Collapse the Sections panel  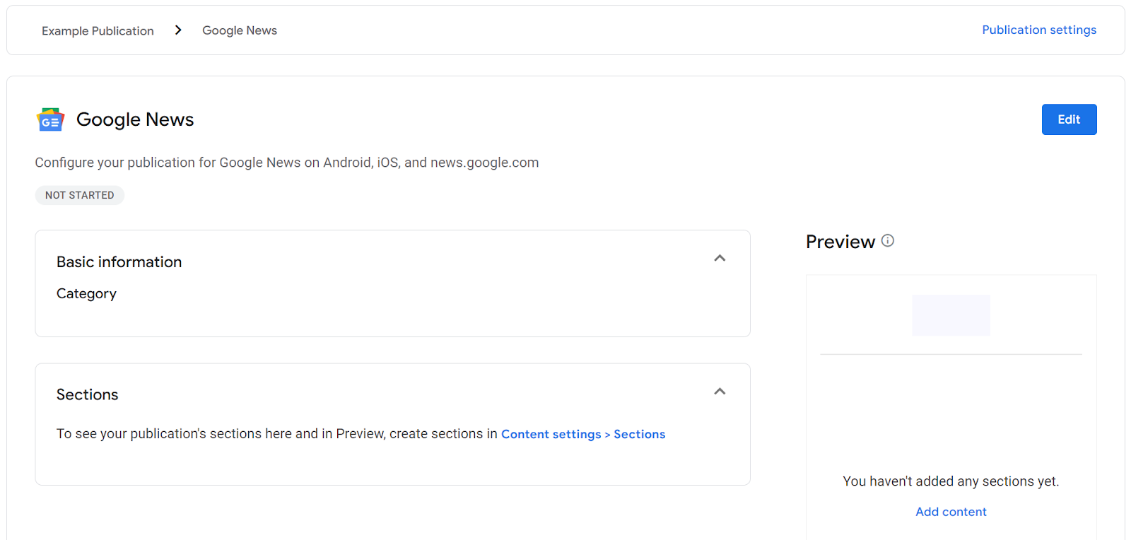(720, 392)
